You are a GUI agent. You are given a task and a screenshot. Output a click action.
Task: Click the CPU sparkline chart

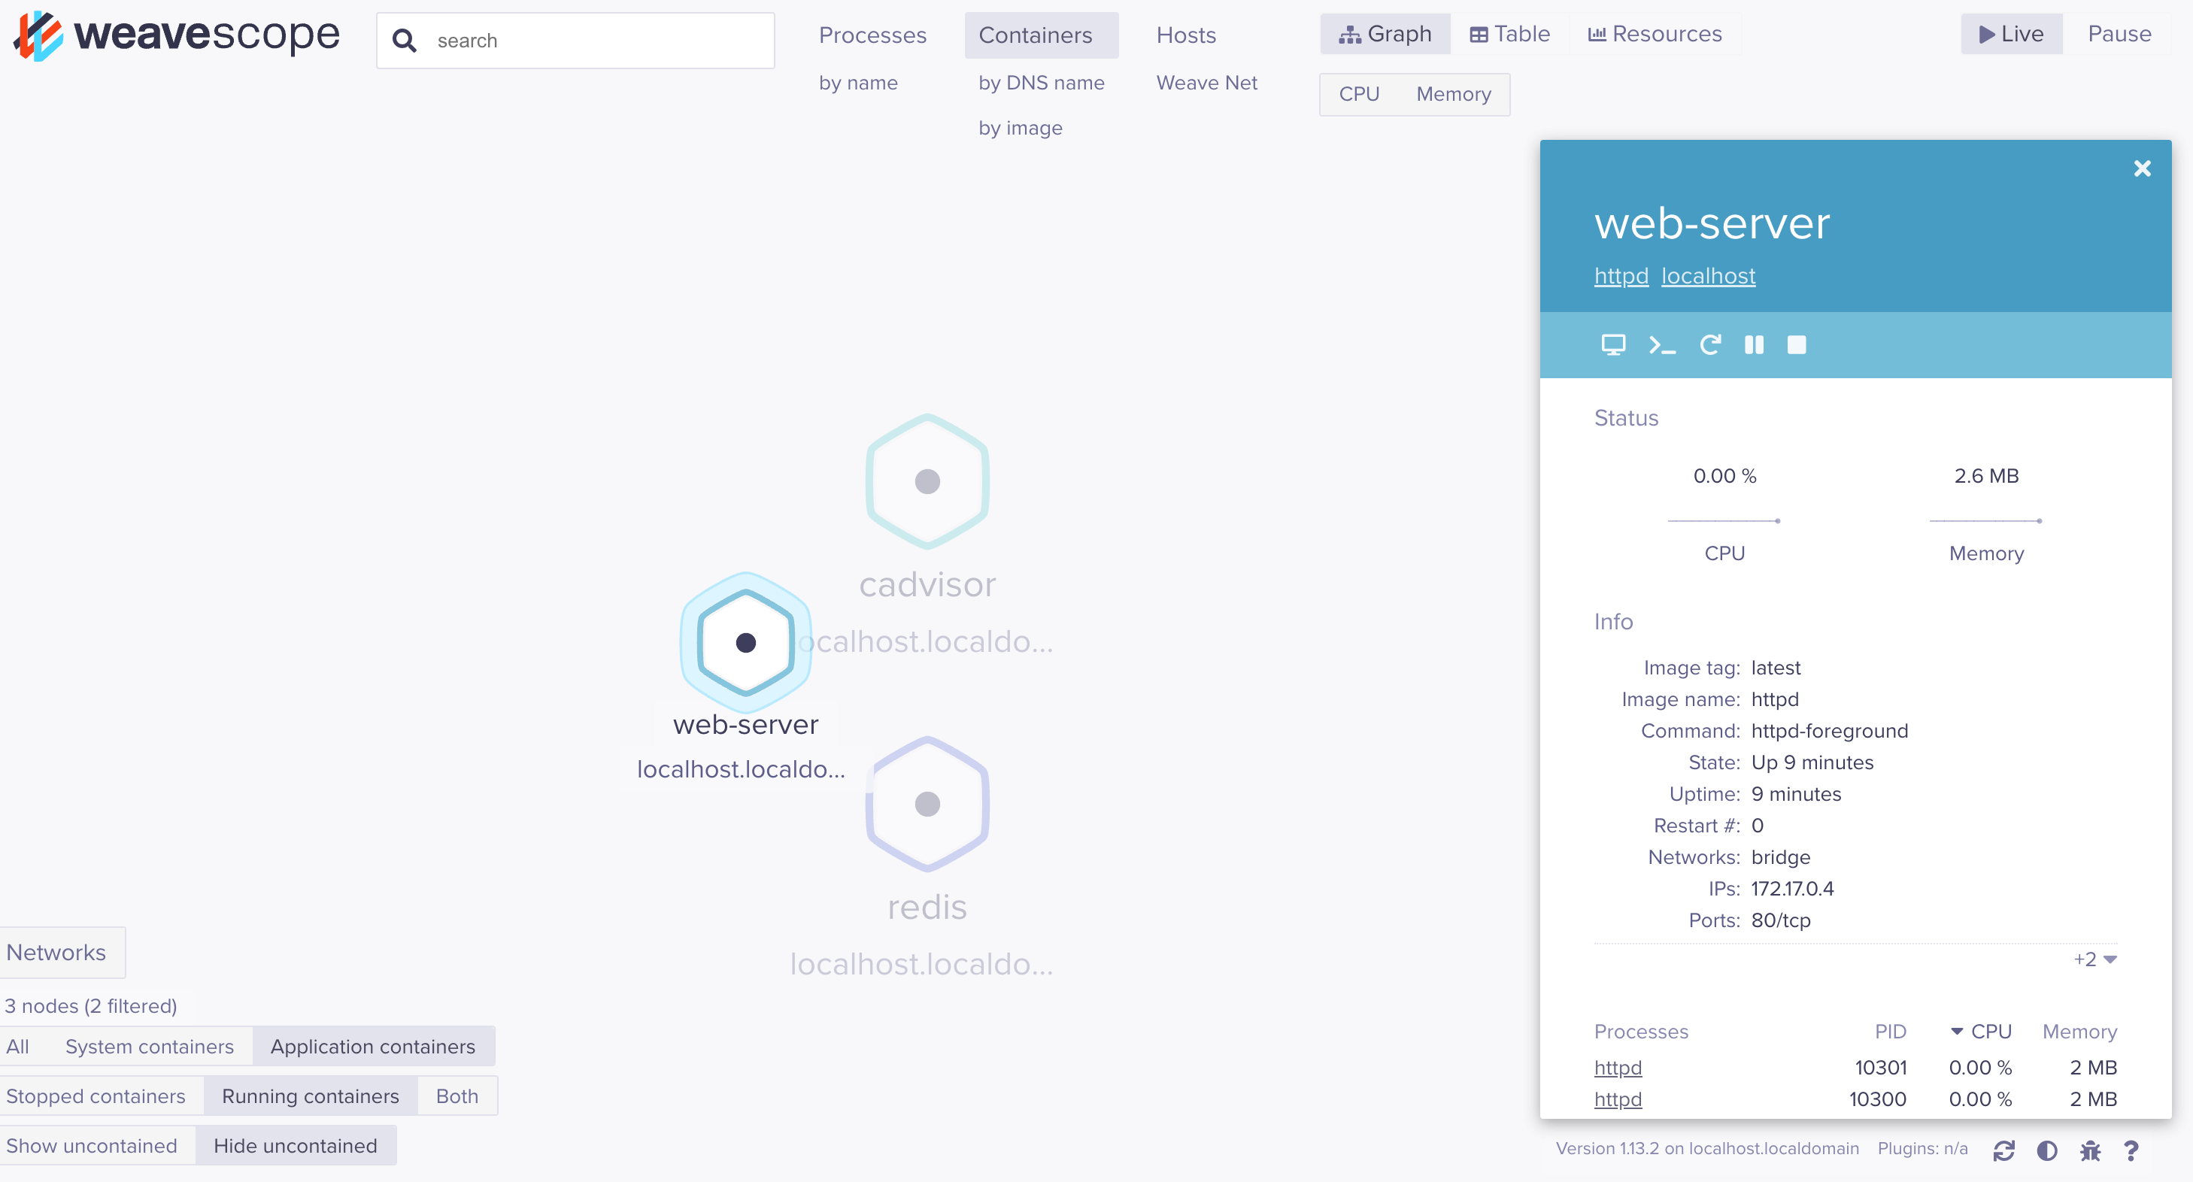click(x=1724, y=520)
